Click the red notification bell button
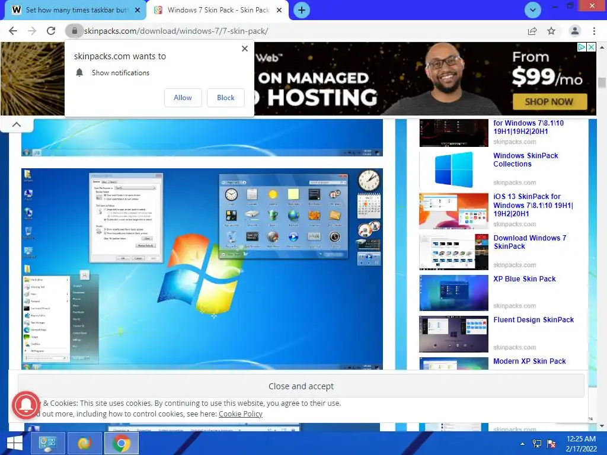Viewport: 607px width, 455px height. [26, 405]
